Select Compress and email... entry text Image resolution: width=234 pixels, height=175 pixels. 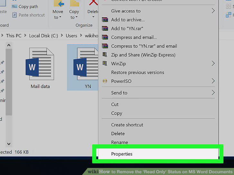[x=134, y=37]
